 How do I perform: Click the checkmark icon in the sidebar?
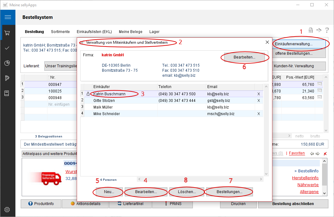pos(8,48)
